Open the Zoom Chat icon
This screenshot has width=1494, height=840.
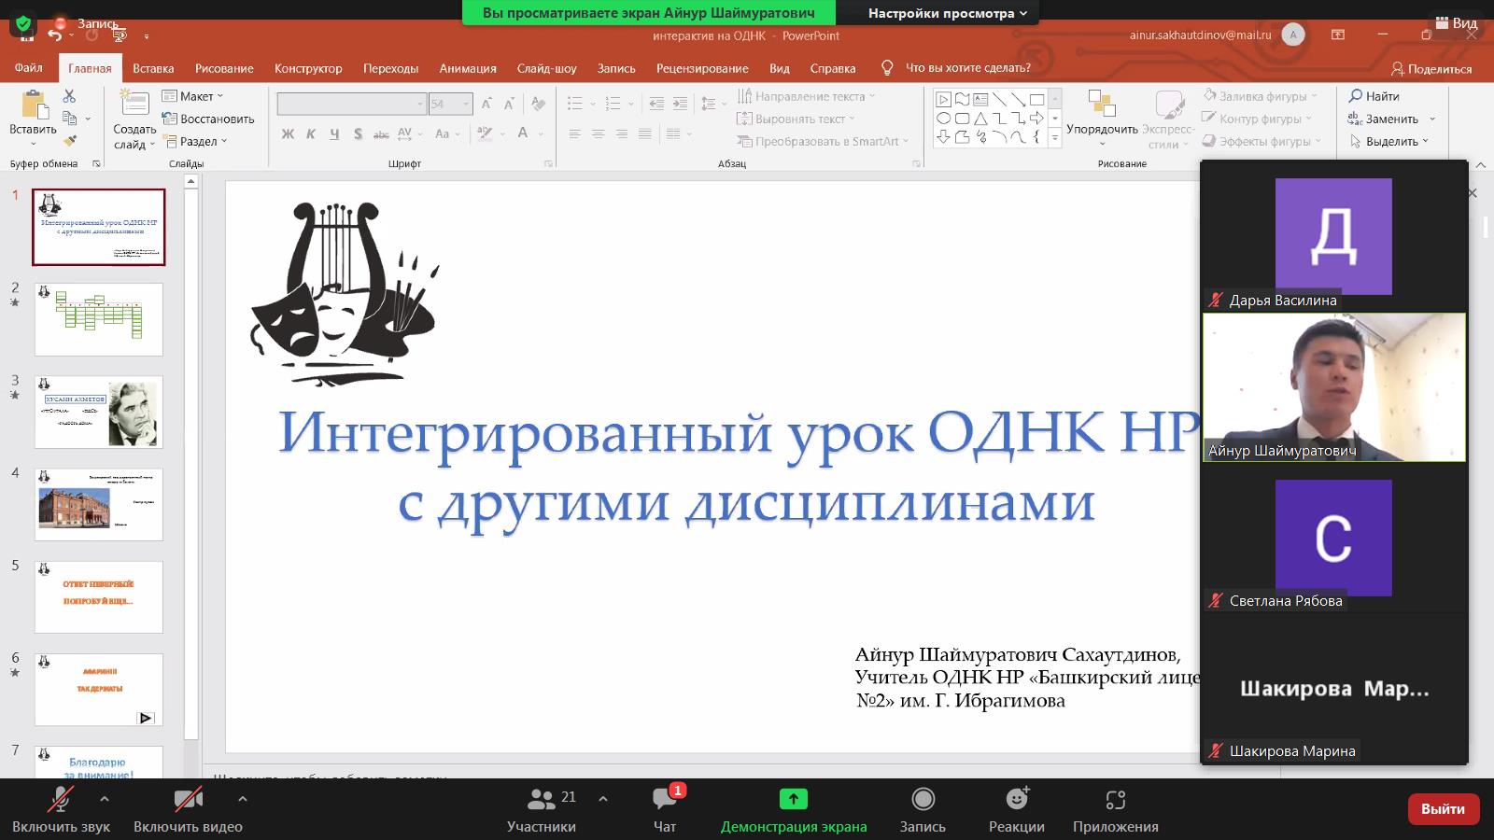[664, 800]
